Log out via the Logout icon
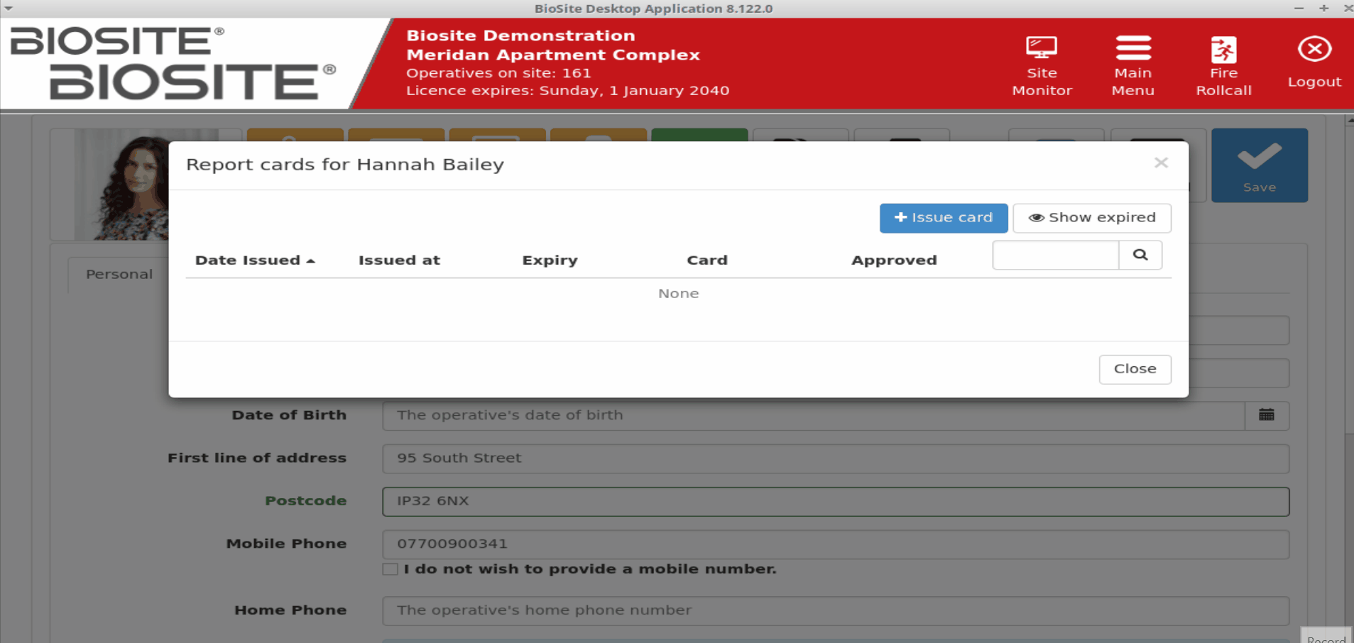This screenshot has width=1354, height=643. coord(1314,62)
